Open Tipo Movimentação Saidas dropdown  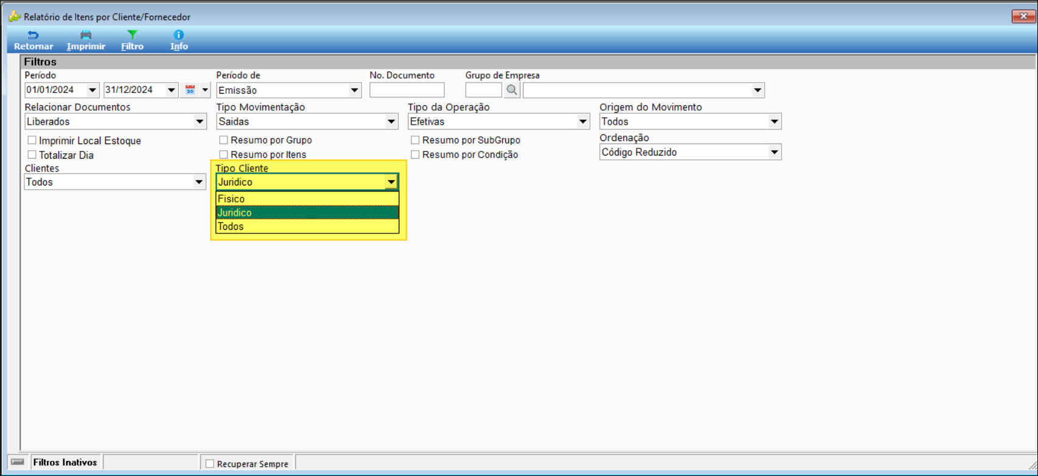pyautogui.click(x=391, y=122)
